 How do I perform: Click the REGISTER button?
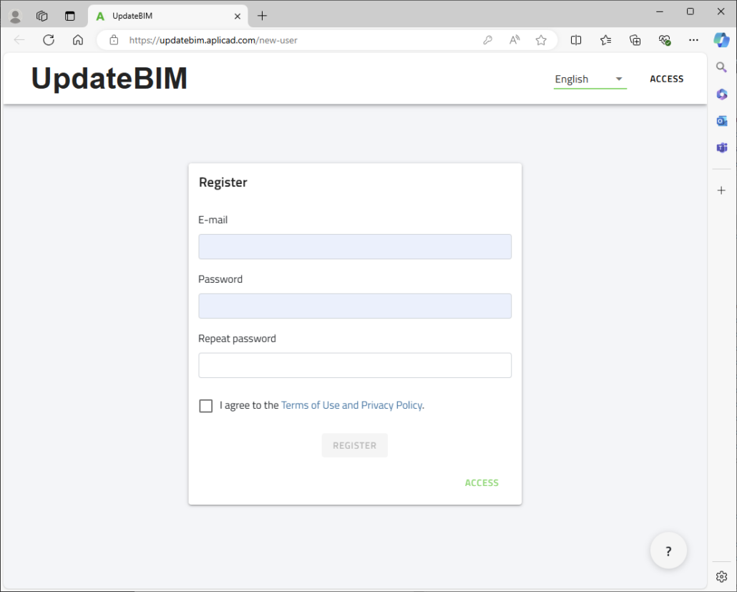click(355, 445)
